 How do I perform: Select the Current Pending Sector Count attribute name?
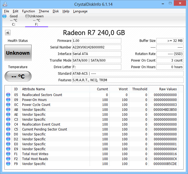tap(45, 129)
